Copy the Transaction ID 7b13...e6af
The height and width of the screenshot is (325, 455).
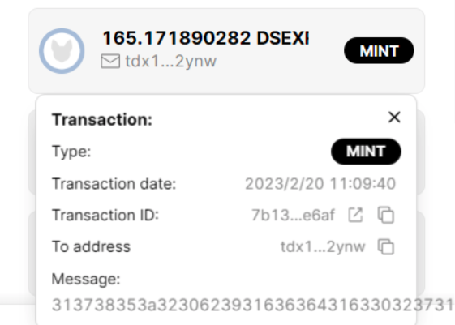click(386, 215)
